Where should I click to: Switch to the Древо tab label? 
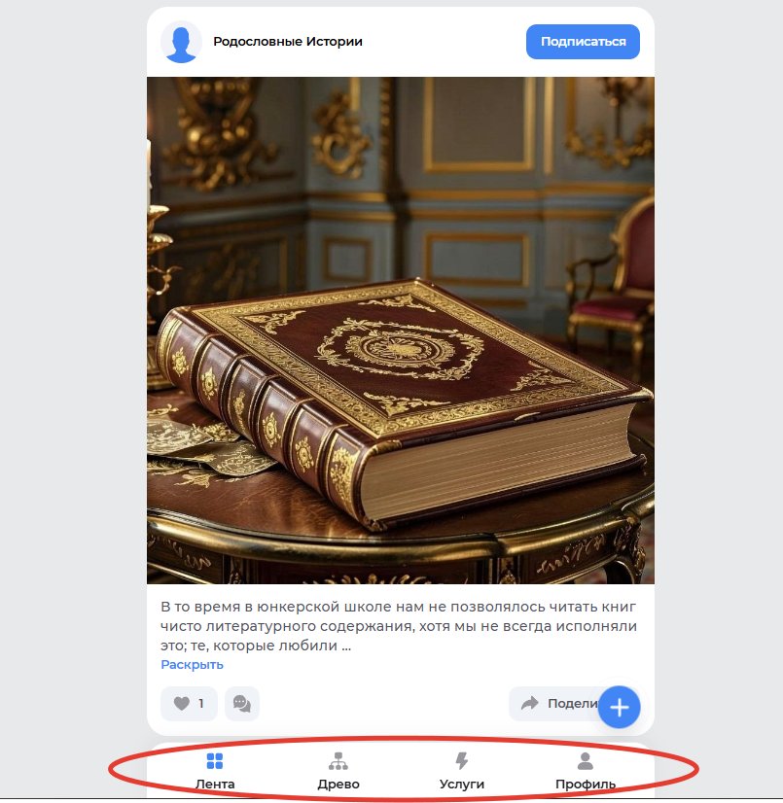(x=338, y=785)
